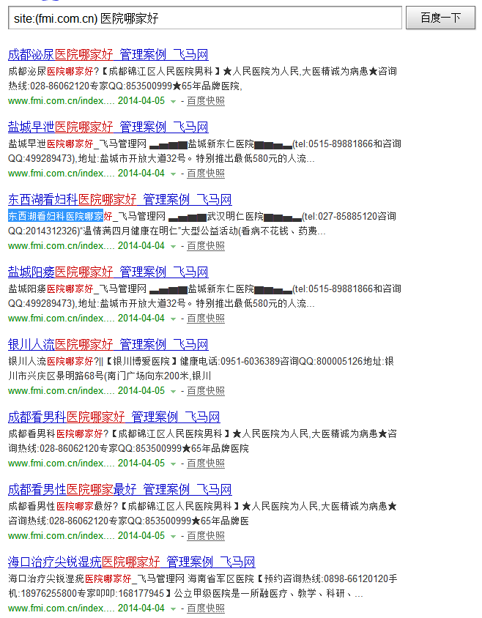Expand dropdown arrow under 成都看男性 result
The width and height of the screenshot is (482, 618).
[x=173, y=537]
